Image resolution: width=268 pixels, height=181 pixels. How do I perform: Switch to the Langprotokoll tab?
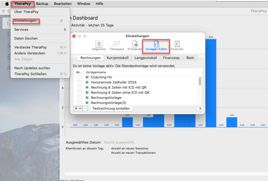click(x=146, y=58)
